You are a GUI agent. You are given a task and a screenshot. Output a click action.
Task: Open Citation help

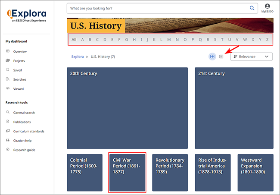click(x=22, y=141)
